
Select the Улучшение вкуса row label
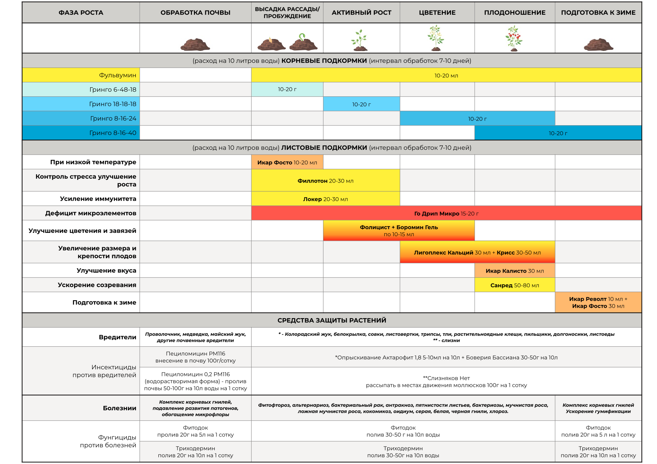tap(81, 270)
